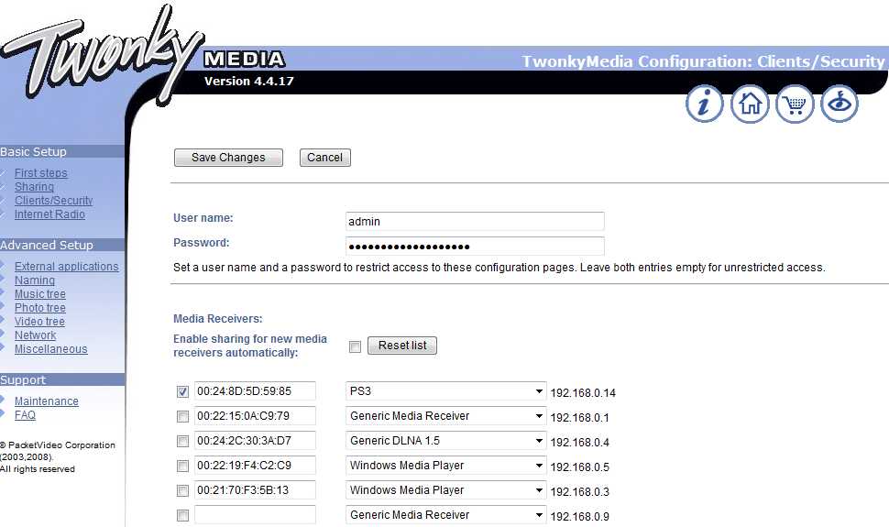The height and width of the screenshot is (527, 889).
Task: Expand device type dropdown for 192.168.0.9
Action: (445, 514)
